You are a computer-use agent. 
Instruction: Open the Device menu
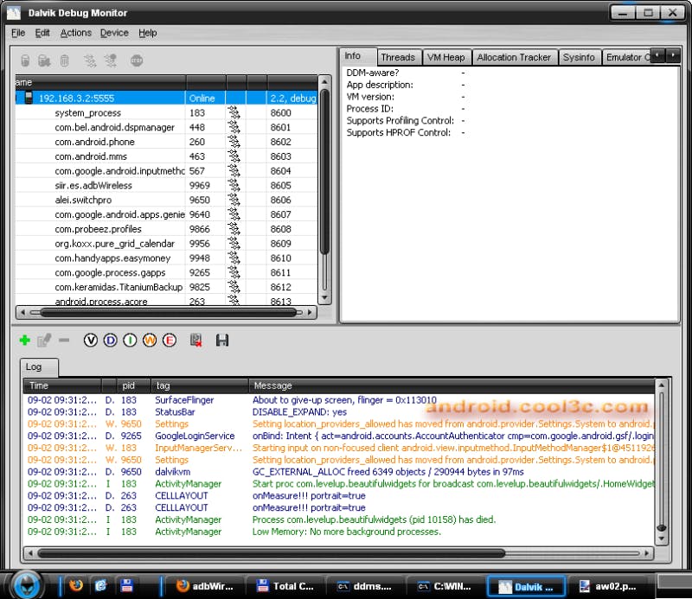114,33
